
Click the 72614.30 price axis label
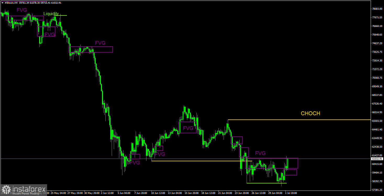point(377,60)
